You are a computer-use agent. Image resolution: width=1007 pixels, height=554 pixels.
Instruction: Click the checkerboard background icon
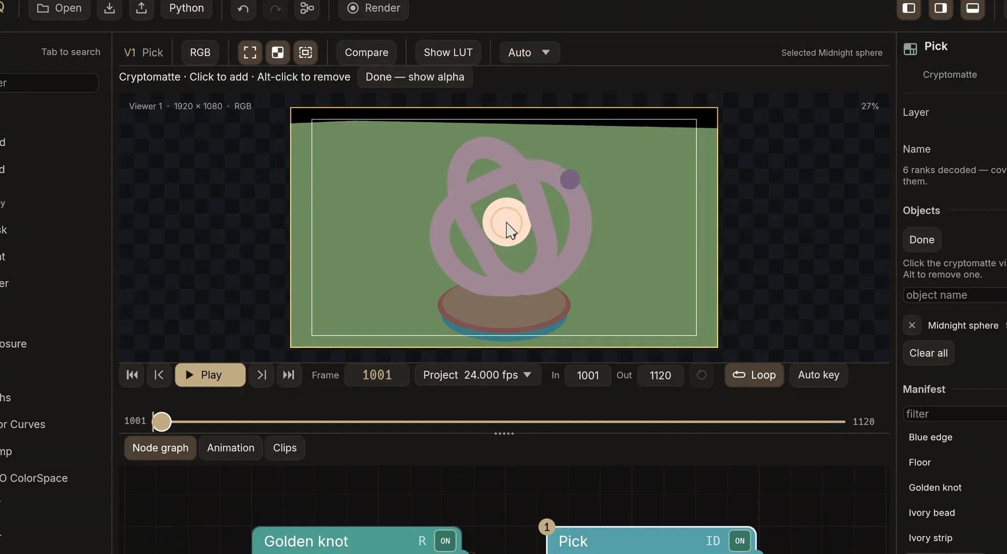[x=277, y=52]
